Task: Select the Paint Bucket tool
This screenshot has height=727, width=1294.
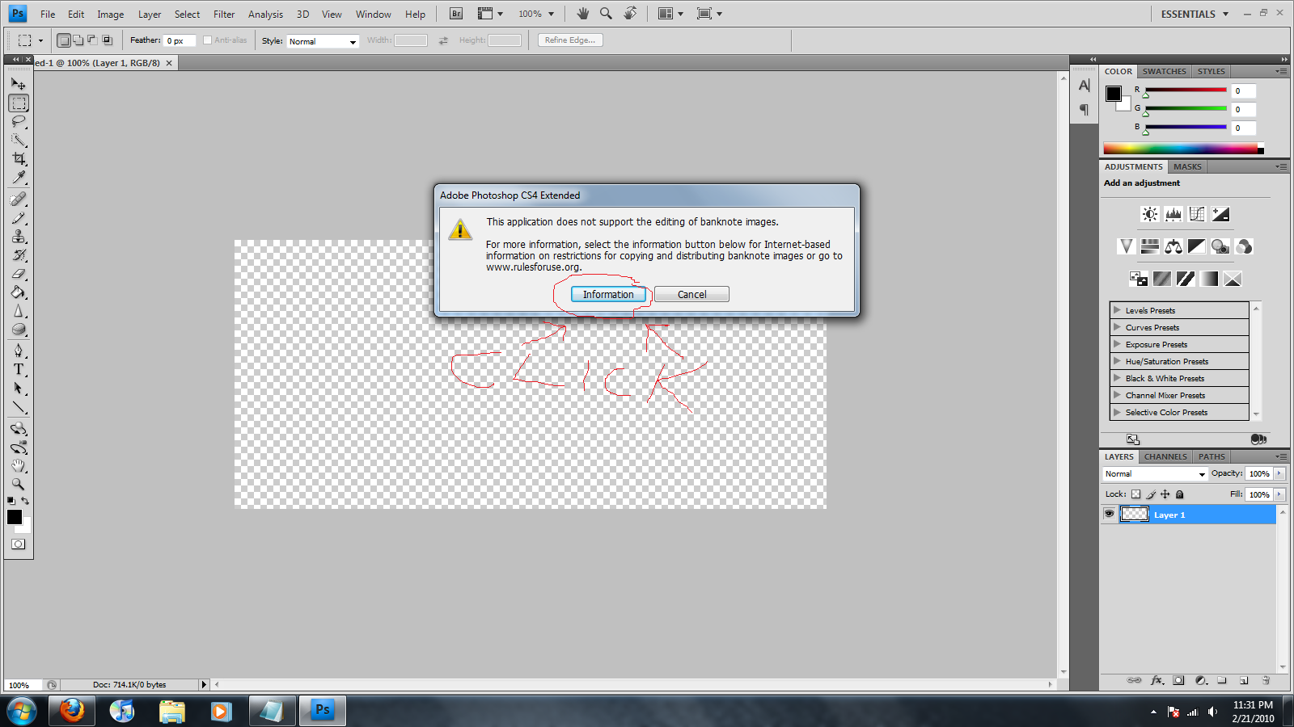Action: (x=19, y=292)
